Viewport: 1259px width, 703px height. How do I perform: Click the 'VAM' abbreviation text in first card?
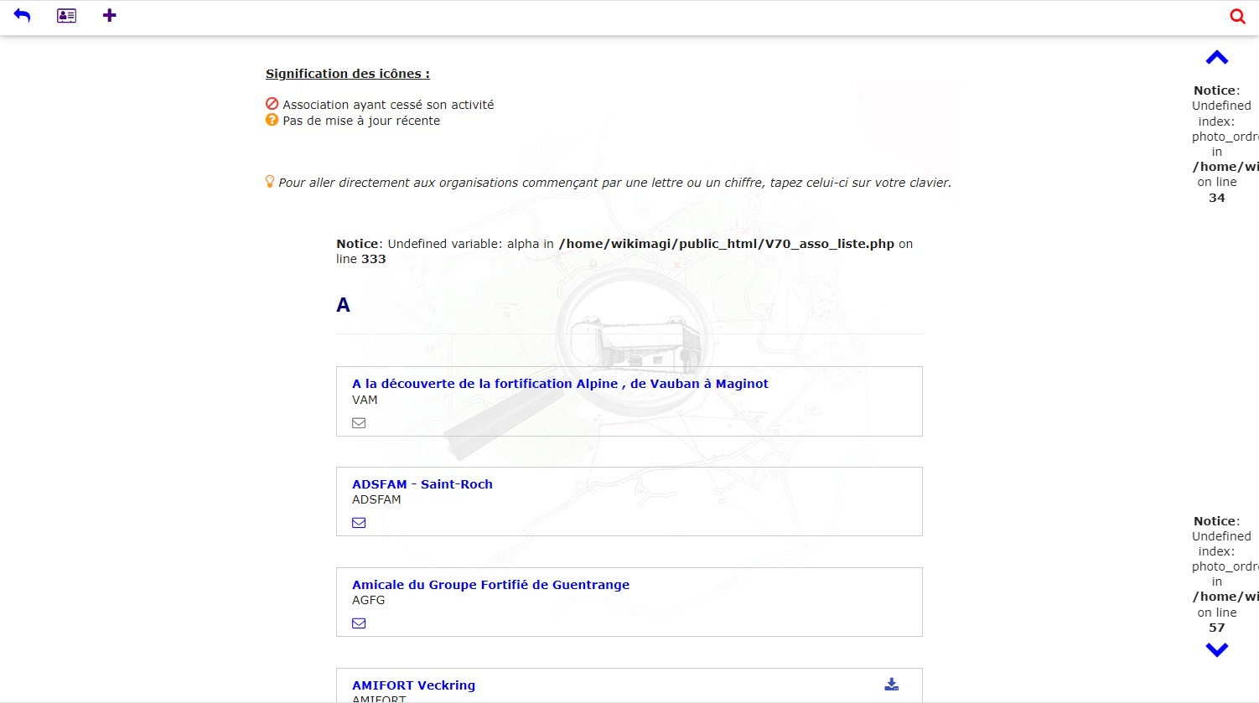pyautogui.click(x=365, y=400)
